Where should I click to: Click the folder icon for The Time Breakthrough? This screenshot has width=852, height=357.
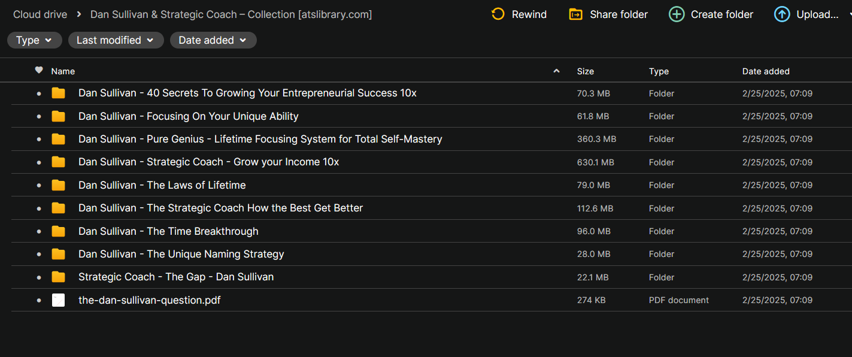[58, 231]
